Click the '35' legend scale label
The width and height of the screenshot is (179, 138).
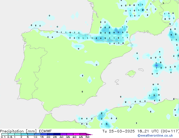pyautogui.click(x=68, y=137)
